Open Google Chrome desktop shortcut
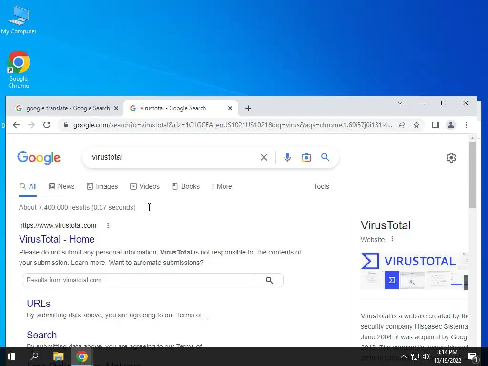The image size is (488, 366). pyautogui.click(x=19, y=69)
